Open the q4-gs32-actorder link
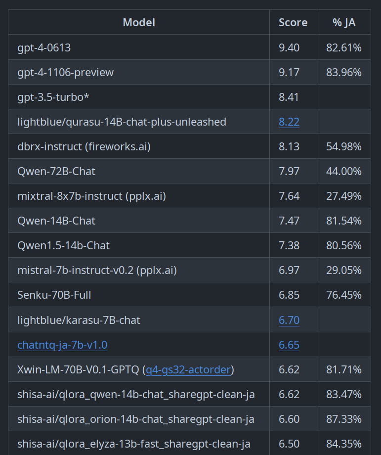Viewport: 381px width, 455px height. pyautogui.click(x=188, y=369)
